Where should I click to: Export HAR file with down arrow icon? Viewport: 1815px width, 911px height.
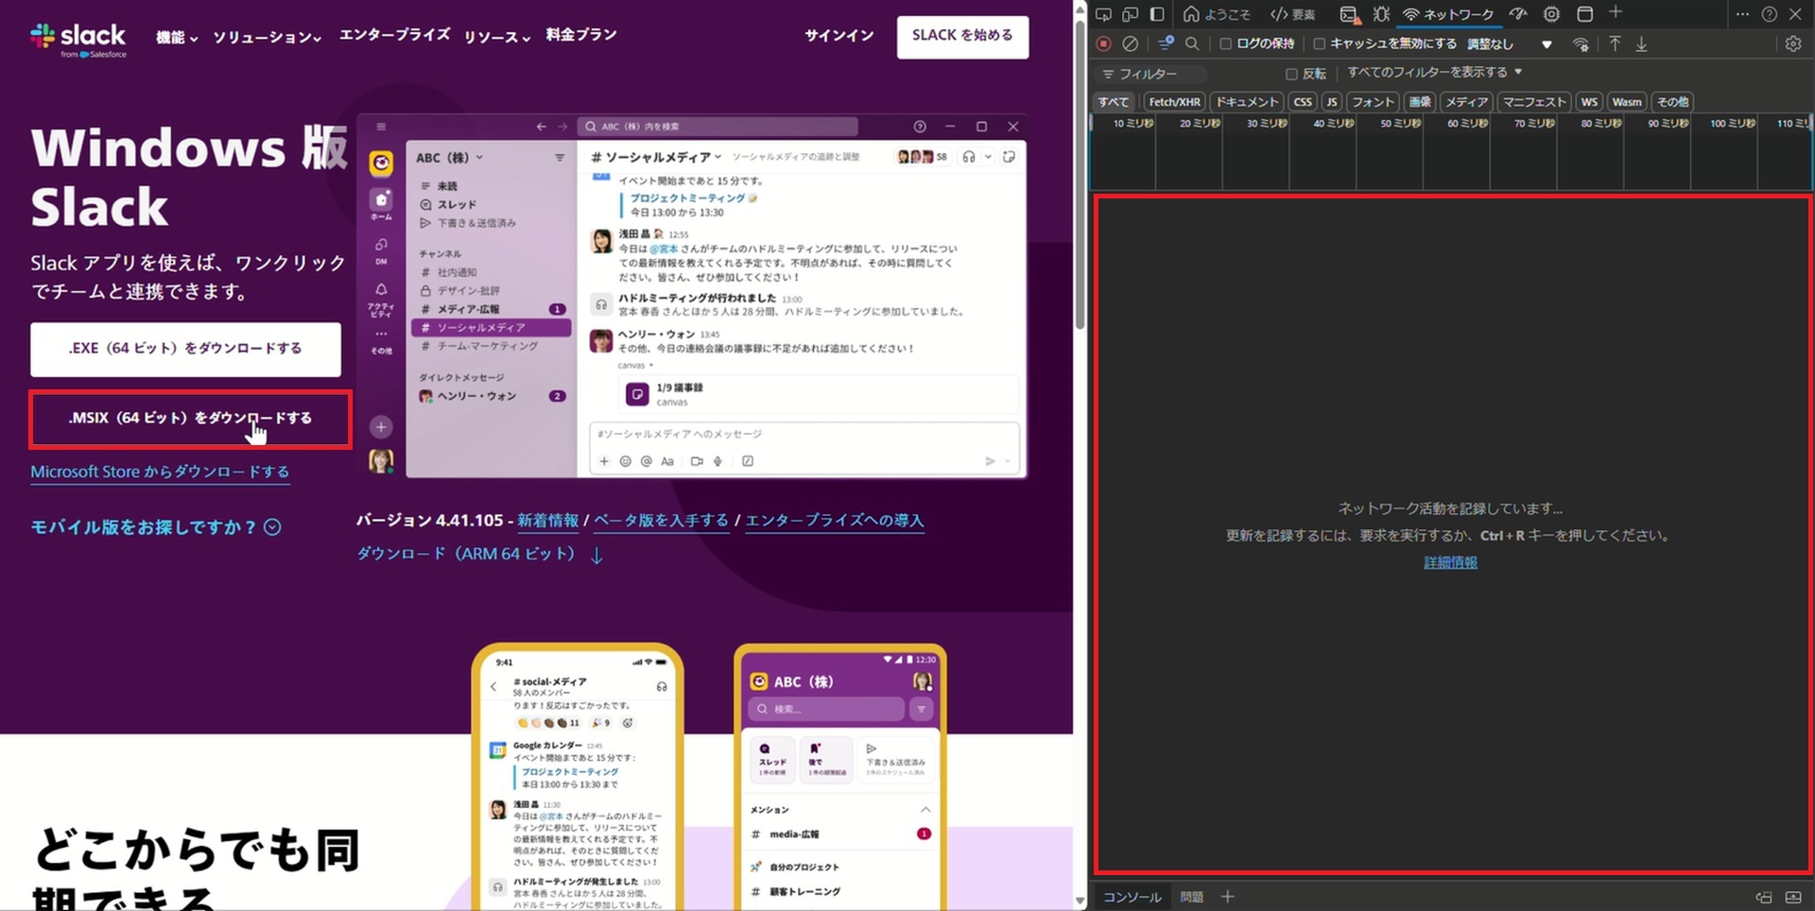1641,43
